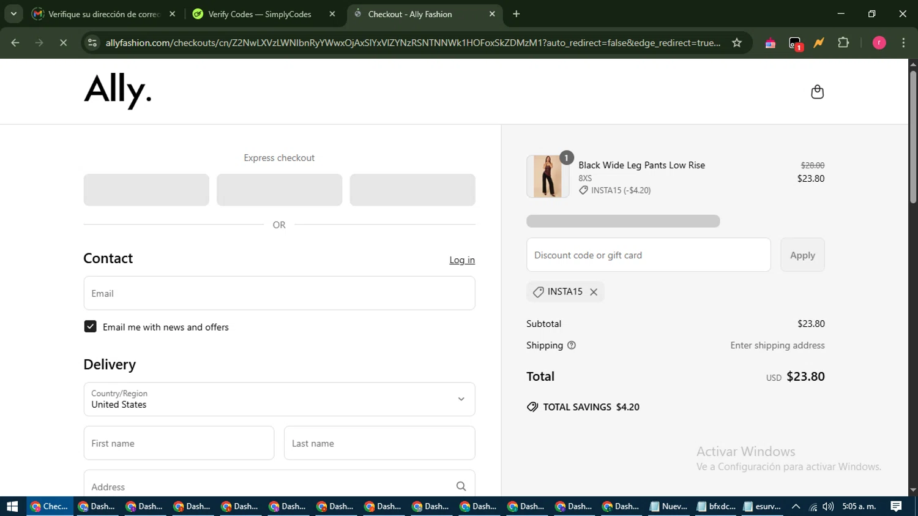Click the Ally logo
Screen dimensions: 918x516
[x=118, y=91]
